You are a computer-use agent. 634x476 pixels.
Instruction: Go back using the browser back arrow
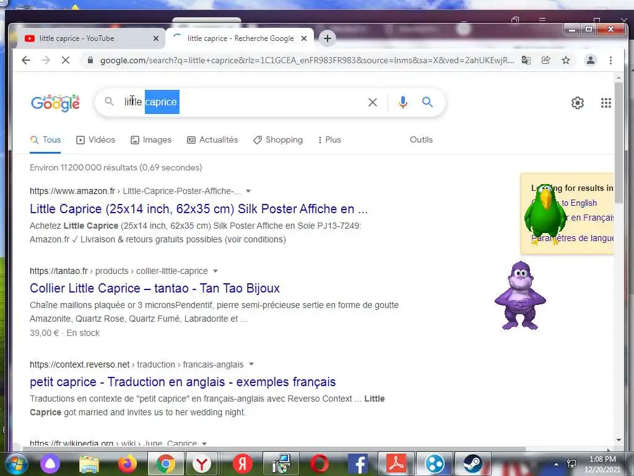pyautogui.click(x=26, y=60)
